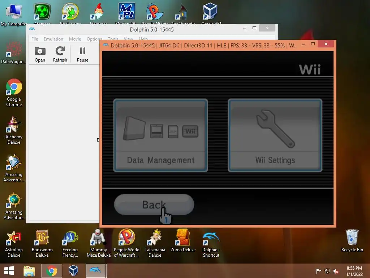This screenshot has width=370, height=278.
Task: Open the Windows Start button
Action: pyautogui.click(x=9, y=271)
